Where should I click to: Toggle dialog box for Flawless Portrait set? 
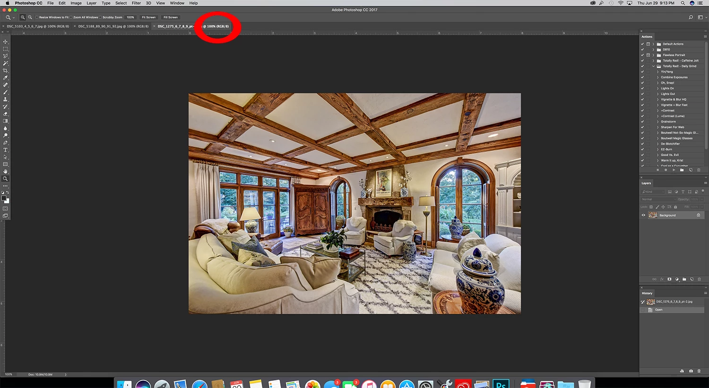(x=648, y=55)
